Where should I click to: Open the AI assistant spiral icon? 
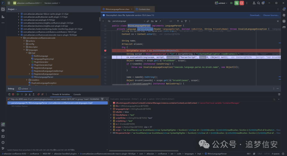(284, 15)
